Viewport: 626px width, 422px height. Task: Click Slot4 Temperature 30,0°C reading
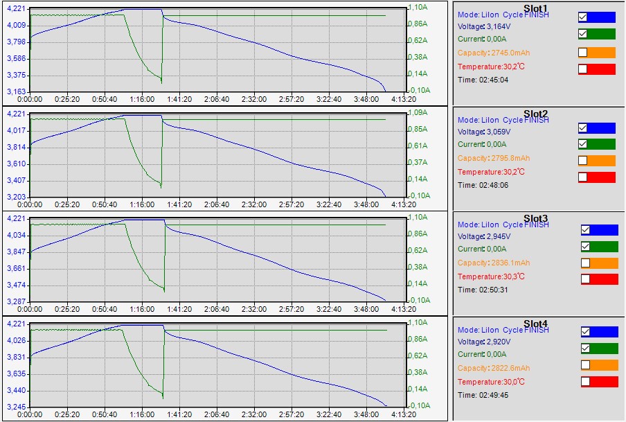491,382
